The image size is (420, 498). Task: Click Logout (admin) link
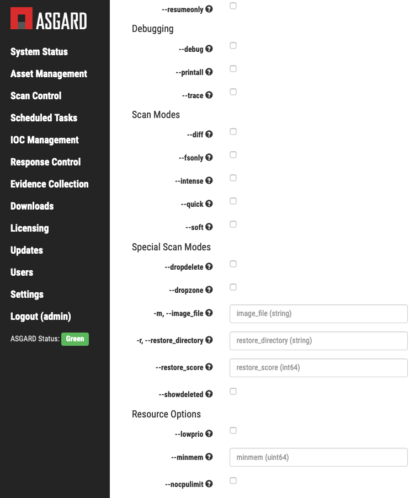[41, 317]
